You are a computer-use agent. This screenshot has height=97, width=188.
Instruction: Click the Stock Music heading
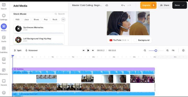pyautogui.click(x=20, y=14)
